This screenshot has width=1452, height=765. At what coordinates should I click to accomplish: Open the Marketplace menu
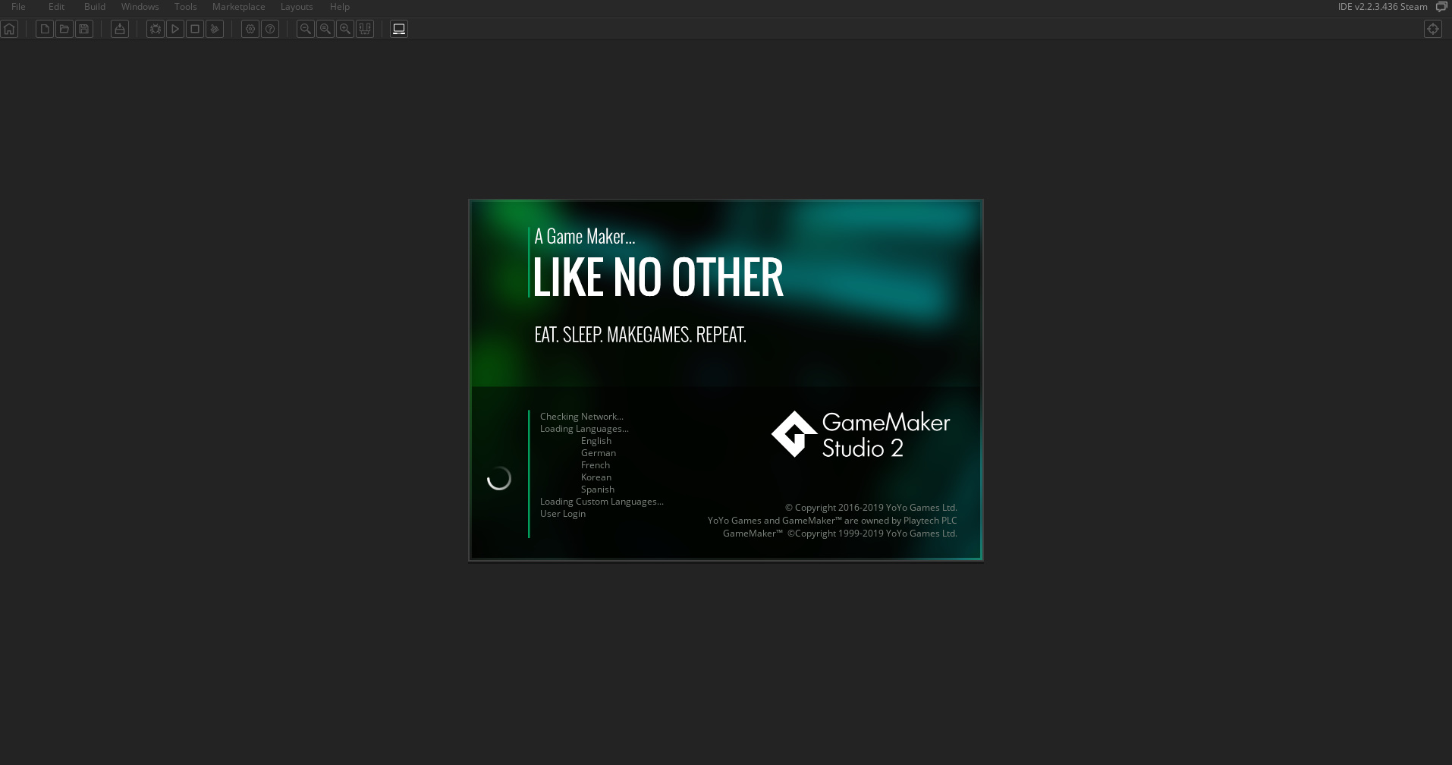(x=239, y=7)
